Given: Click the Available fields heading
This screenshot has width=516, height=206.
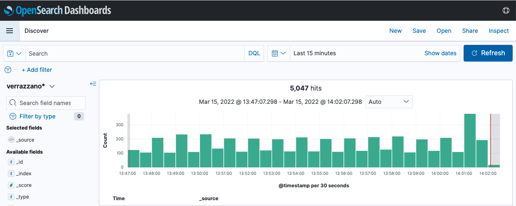Looking at the screenshot, I should (x=25, y=152).
